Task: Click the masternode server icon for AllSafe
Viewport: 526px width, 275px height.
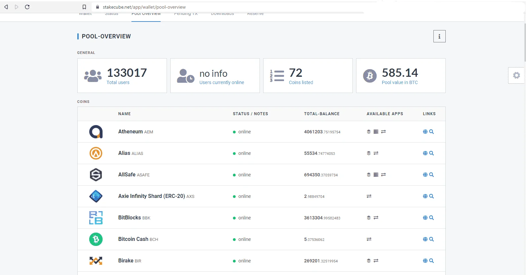Action: click(x=376, y=175)
